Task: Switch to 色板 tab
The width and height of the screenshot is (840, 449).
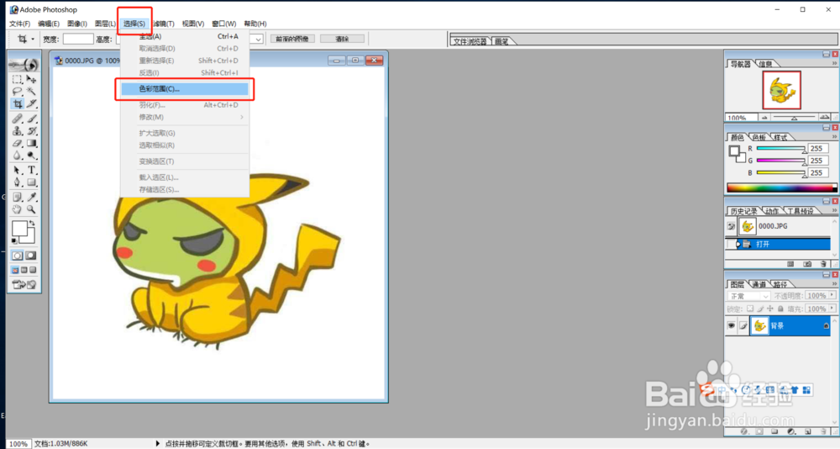Action: coord(759,137)
